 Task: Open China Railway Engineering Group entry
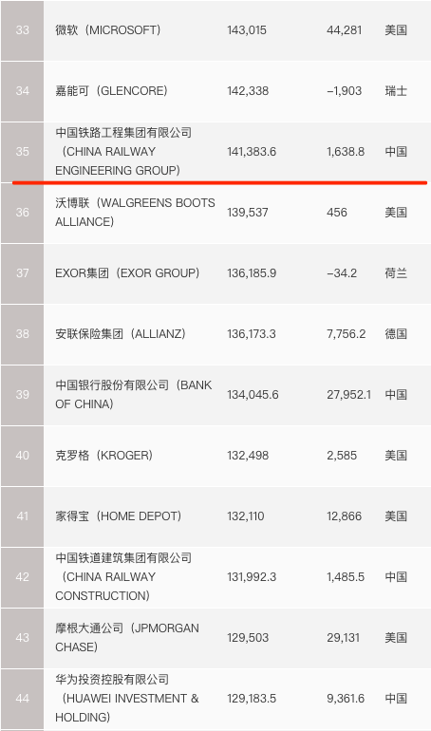pyautogui.click(x=123, y=152)
